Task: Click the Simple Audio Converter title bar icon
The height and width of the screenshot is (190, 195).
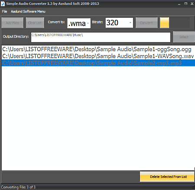Action: coord(3,4)
